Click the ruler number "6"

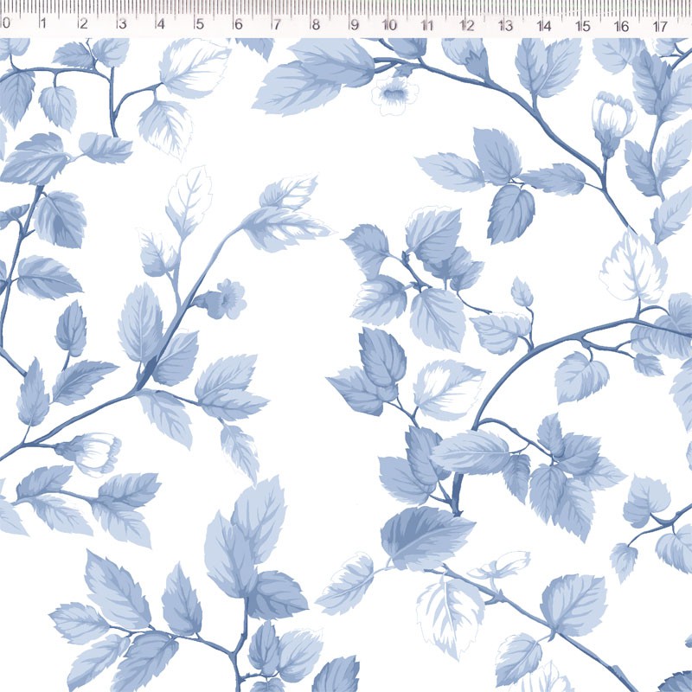239,24
